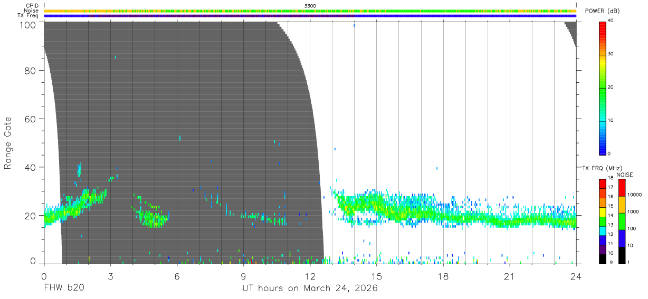Click the 30 tick on the power scale
This screenshot has height=299, width=648.
[611, 54]
